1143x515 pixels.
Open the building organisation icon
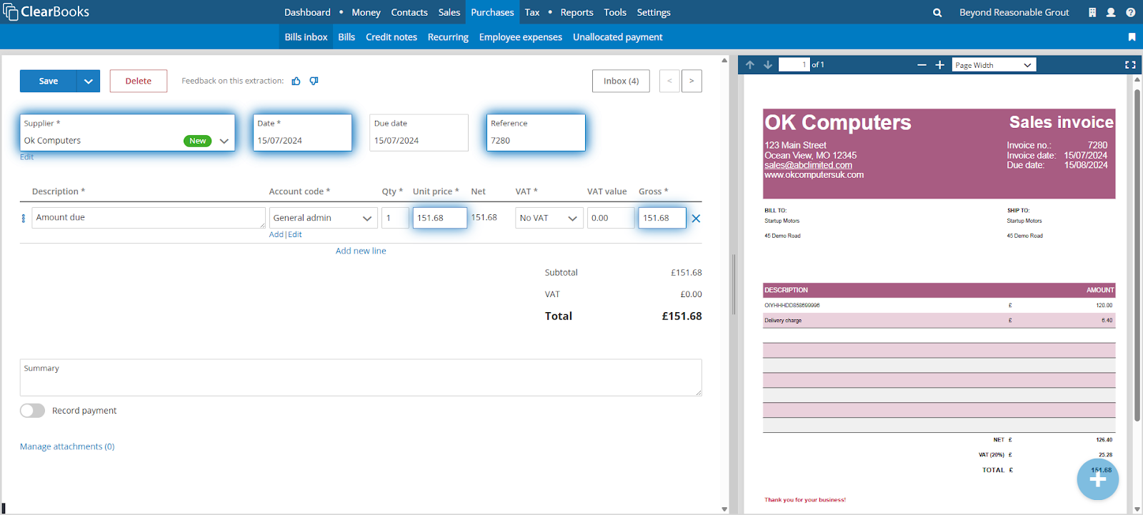[1092, 12]
